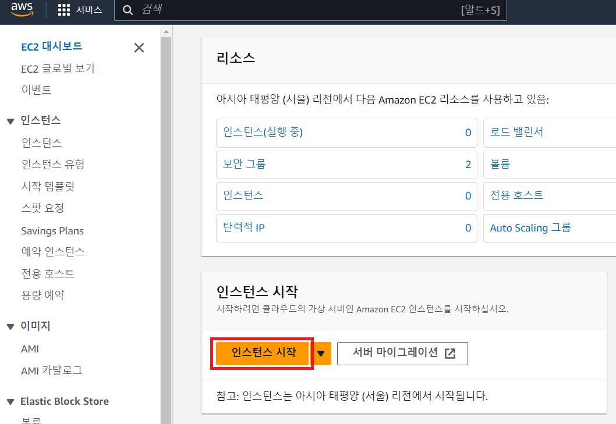Click 로드 밸런서 resource link
Viewport: 616px width, 424px height.
click(516, 132)
